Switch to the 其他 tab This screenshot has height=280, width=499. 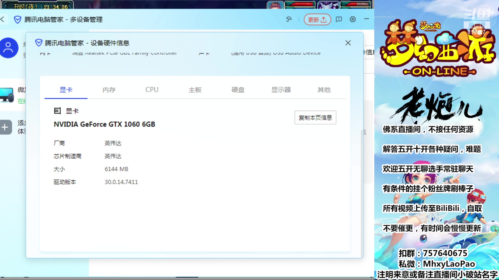point(324,90)
